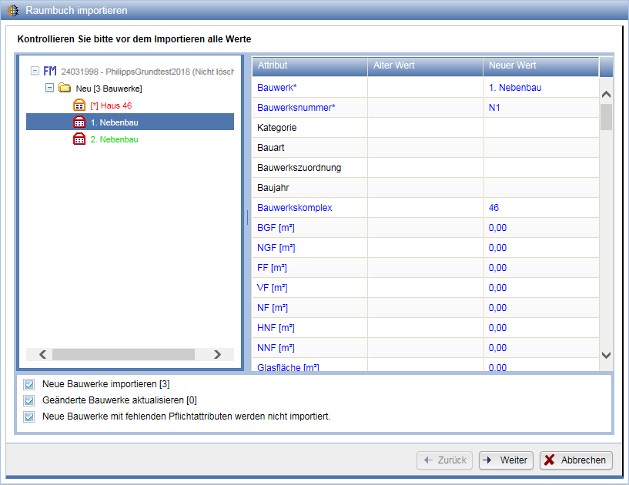Uncheck the fehlenden Pflichtattributen checkbox
Viewport: 629px width, 485px height.
[29, 416]
